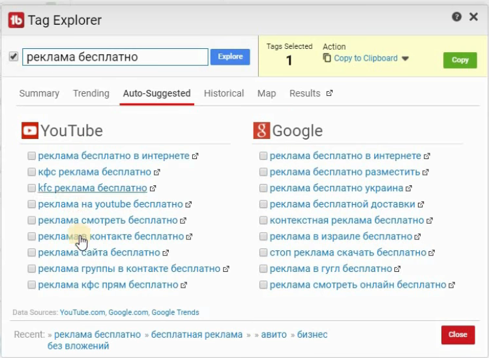Click the clipboard icon next to Copy to Clipboard

click(x=327, y=58)
